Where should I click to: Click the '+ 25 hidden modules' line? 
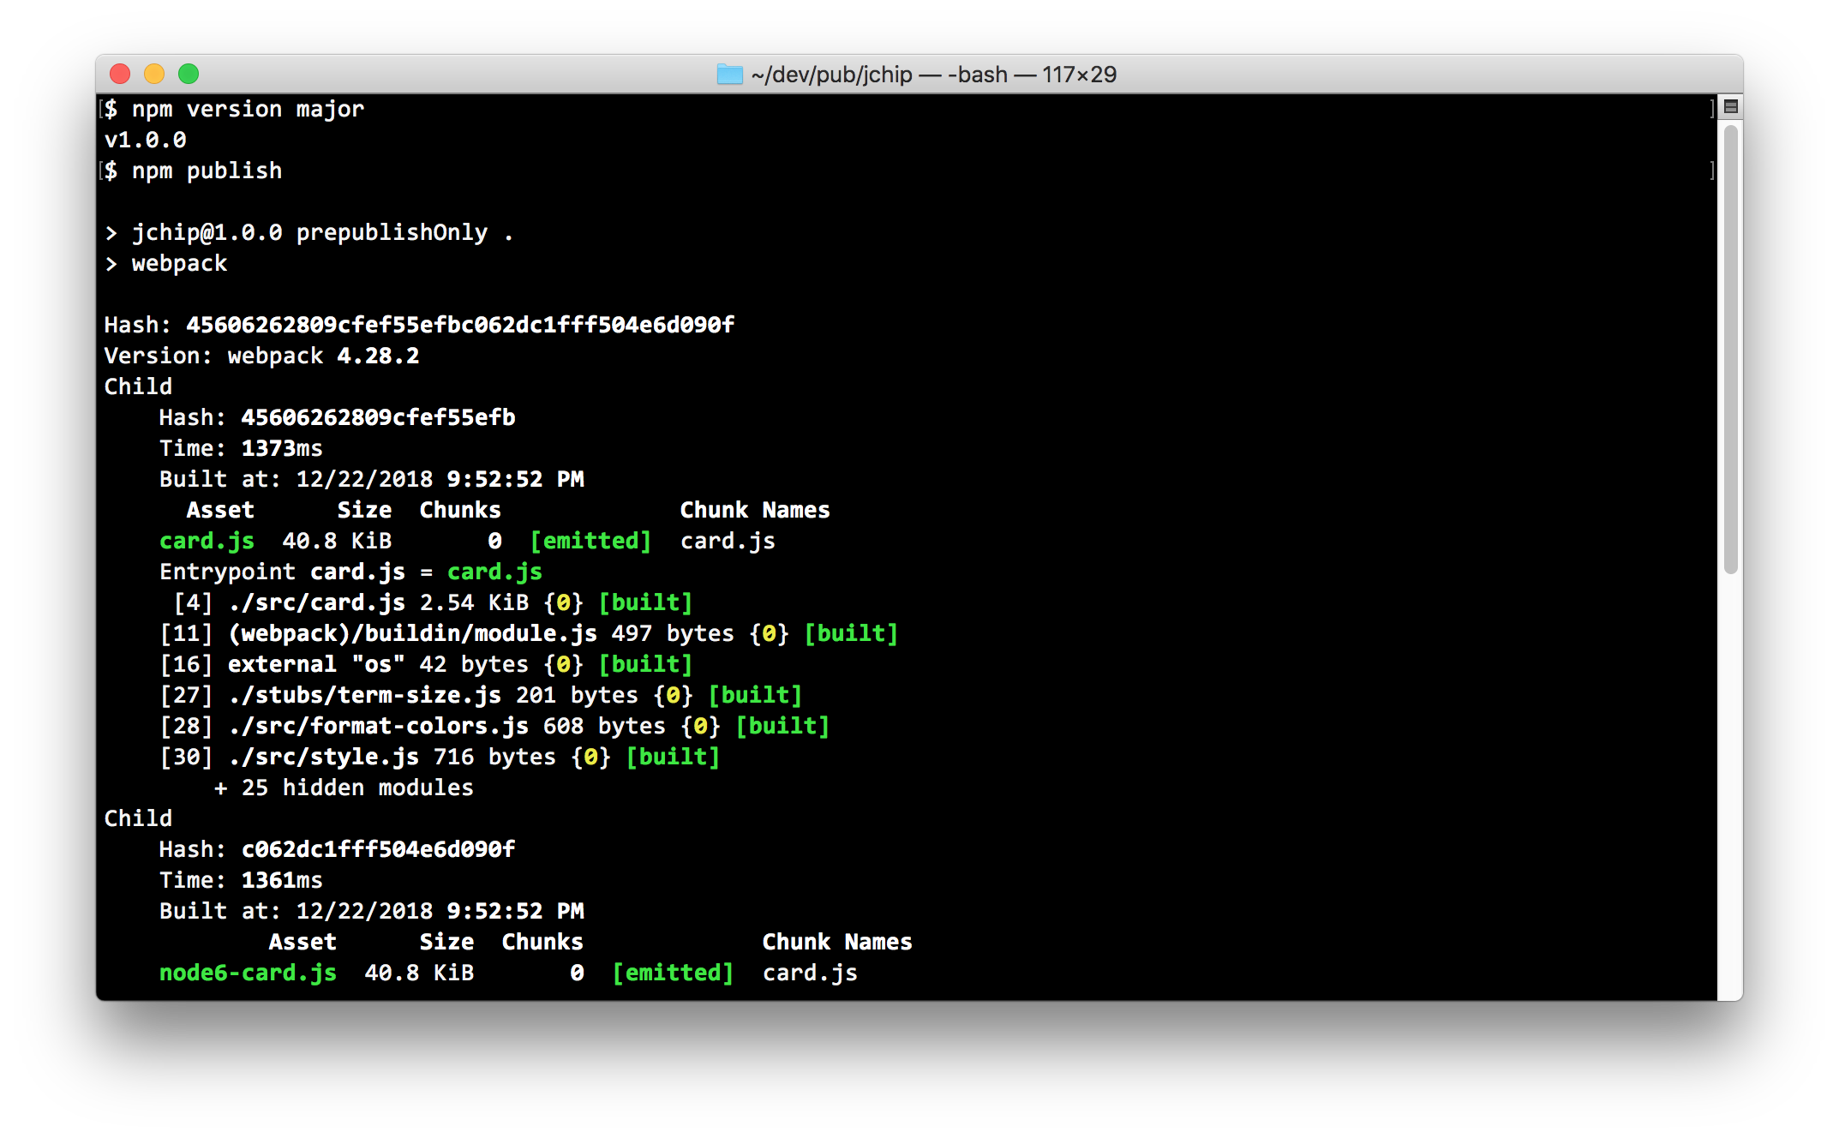pyautogui.click(x=344, y=788)
